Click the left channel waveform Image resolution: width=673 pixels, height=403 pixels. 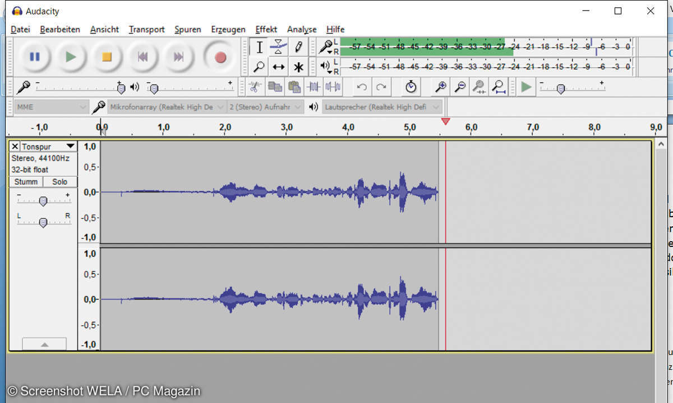pos(269,192)
